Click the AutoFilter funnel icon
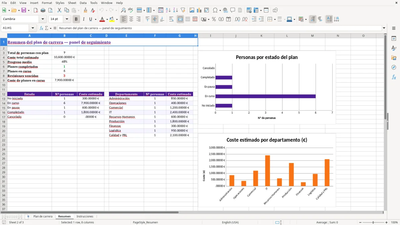Screen dimensions: 400x225 pyautogui.click(x=183, y=10)
